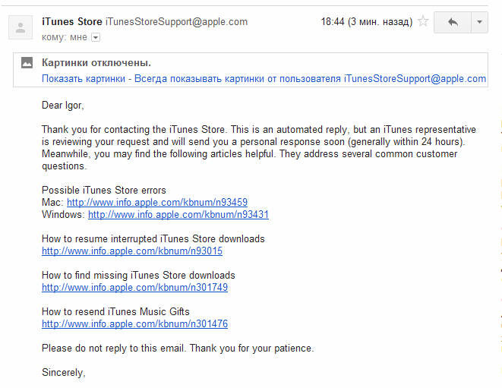Always show images from iTunesStoreSupport@apple.com
Viewport: 502px width, 388px height.
click(310, 78)
